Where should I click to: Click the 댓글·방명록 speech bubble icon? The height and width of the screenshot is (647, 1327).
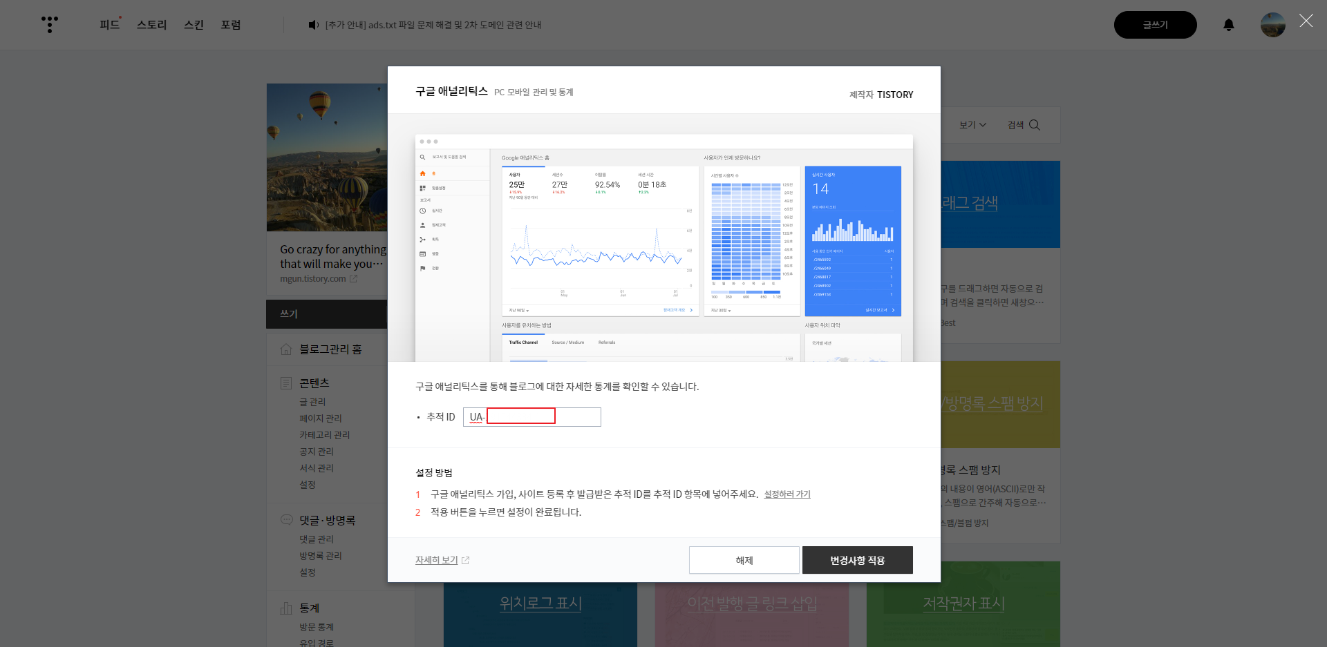286,520
